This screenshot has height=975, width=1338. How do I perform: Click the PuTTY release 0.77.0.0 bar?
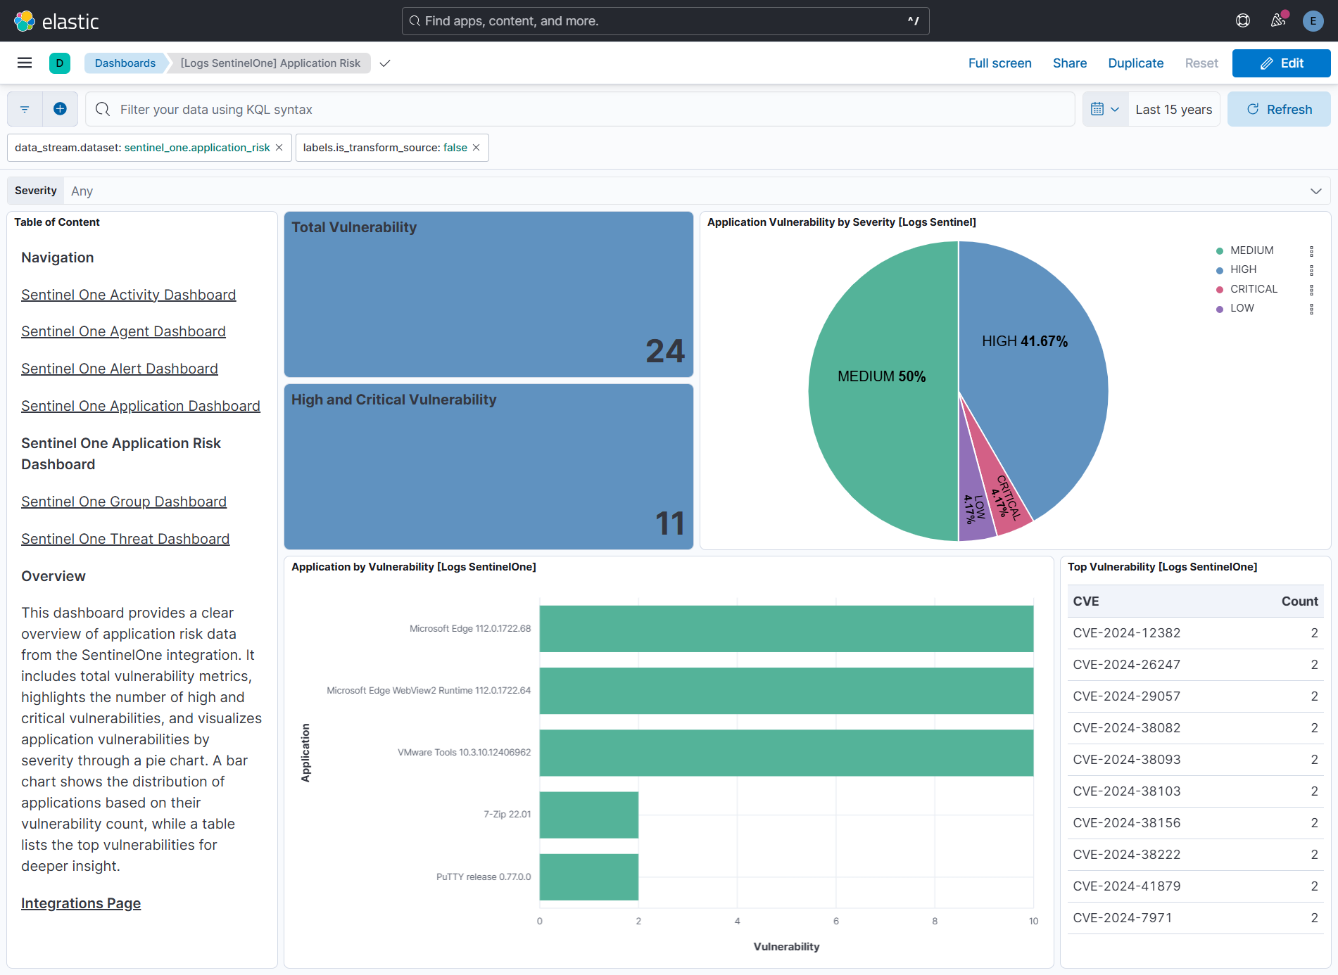pyautogui.click(x=589, y=877)
